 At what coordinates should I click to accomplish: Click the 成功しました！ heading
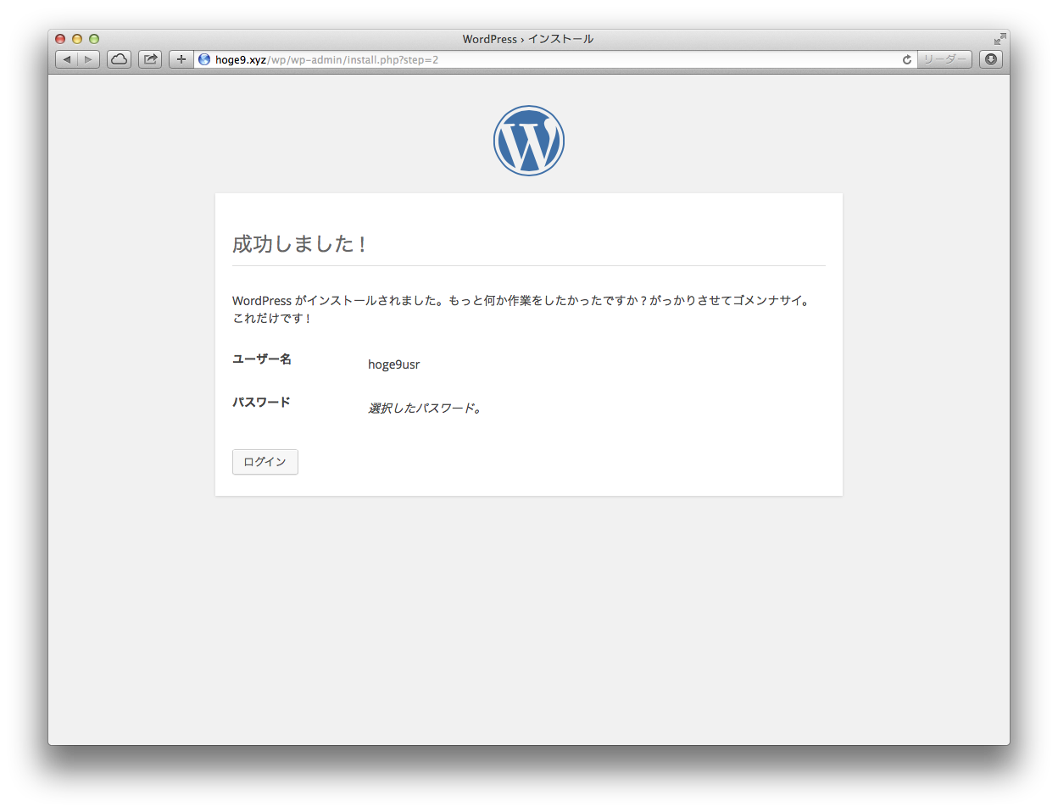[x=300, y=244]
